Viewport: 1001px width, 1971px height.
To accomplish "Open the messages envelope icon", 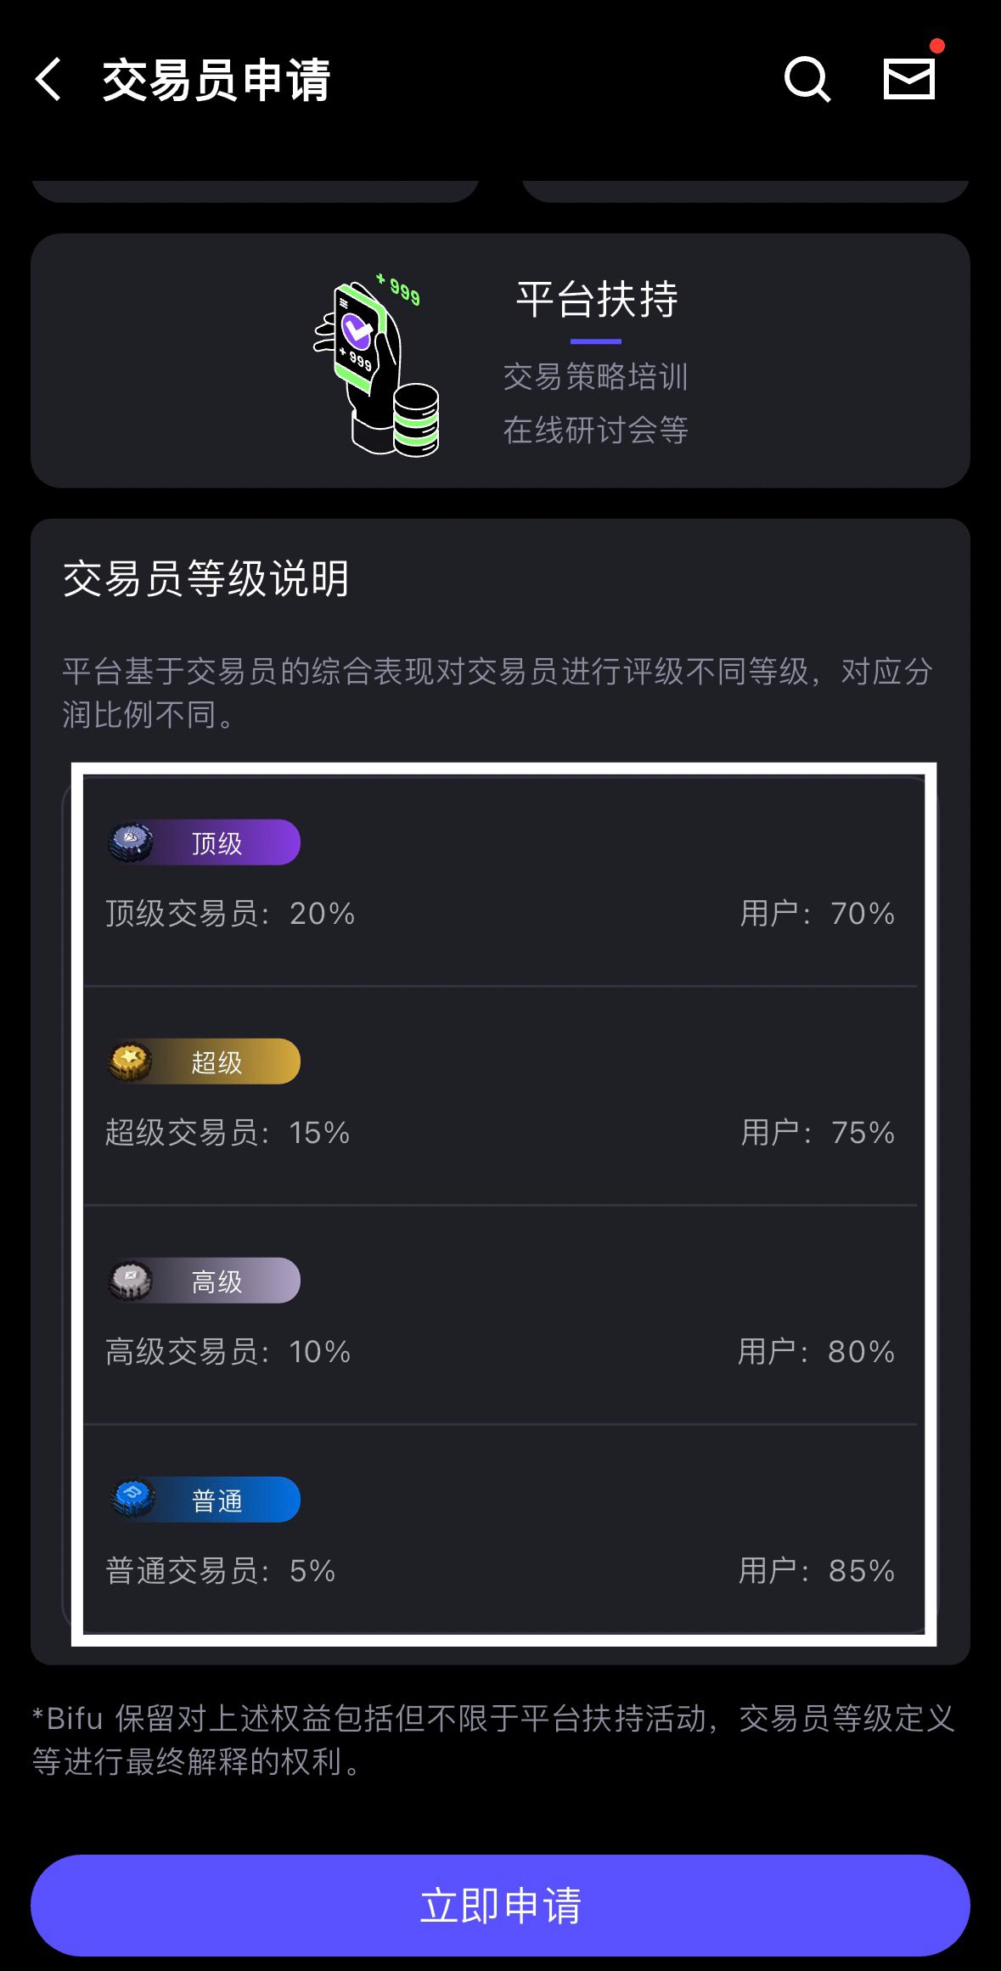I will (x=908, y=79).
